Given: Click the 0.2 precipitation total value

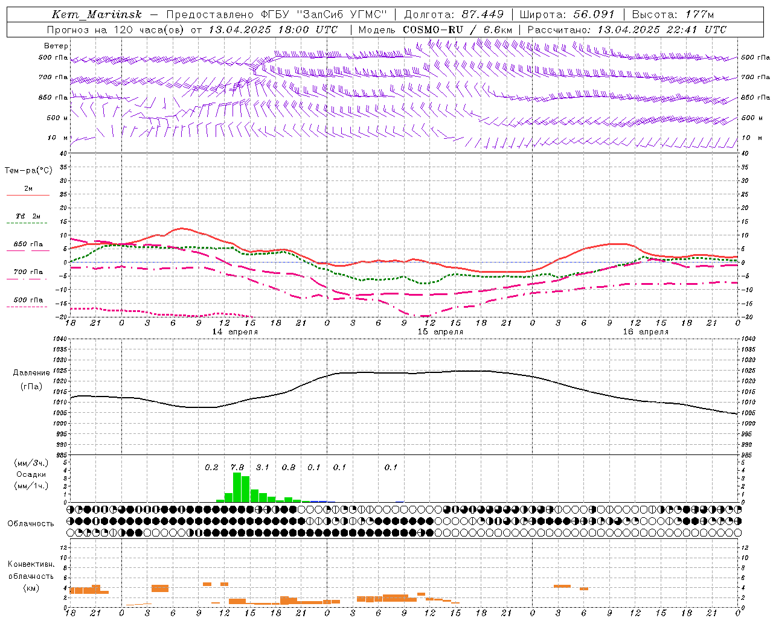Looking at the screenshot, I should tap(211, 468).
